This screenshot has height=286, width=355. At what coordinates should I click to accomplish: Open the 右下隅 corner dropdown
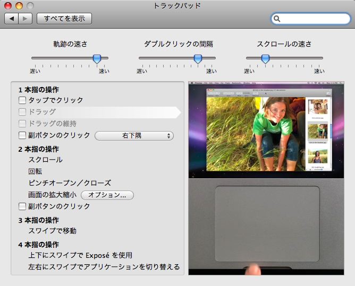click(134, 136)
